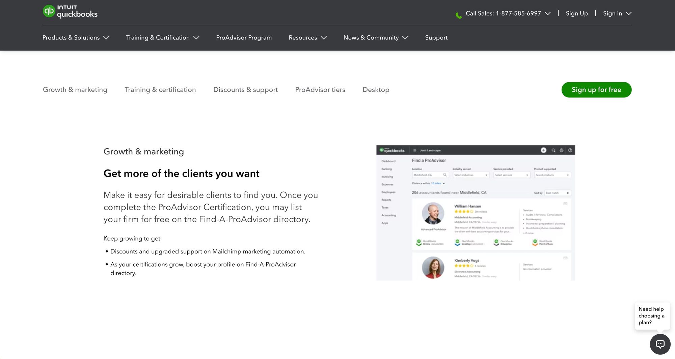
Task: Click the Sign up for free button
Action: (x=596, y=90)
